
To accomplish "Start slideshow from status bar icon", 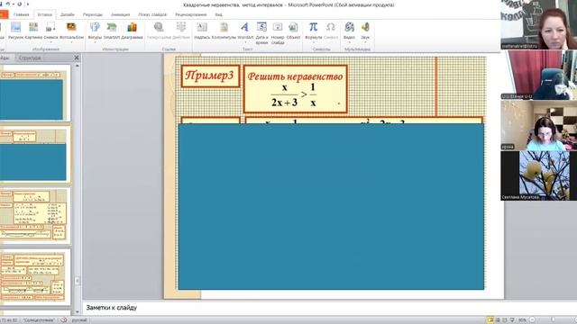I will click(512, 320).
